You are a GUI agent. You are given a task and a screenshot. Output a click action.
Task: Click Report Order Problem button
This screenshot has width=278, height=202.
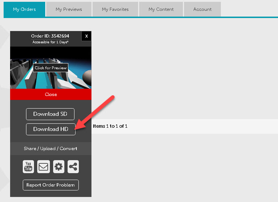pyautogui.click(x=51, y=185)
